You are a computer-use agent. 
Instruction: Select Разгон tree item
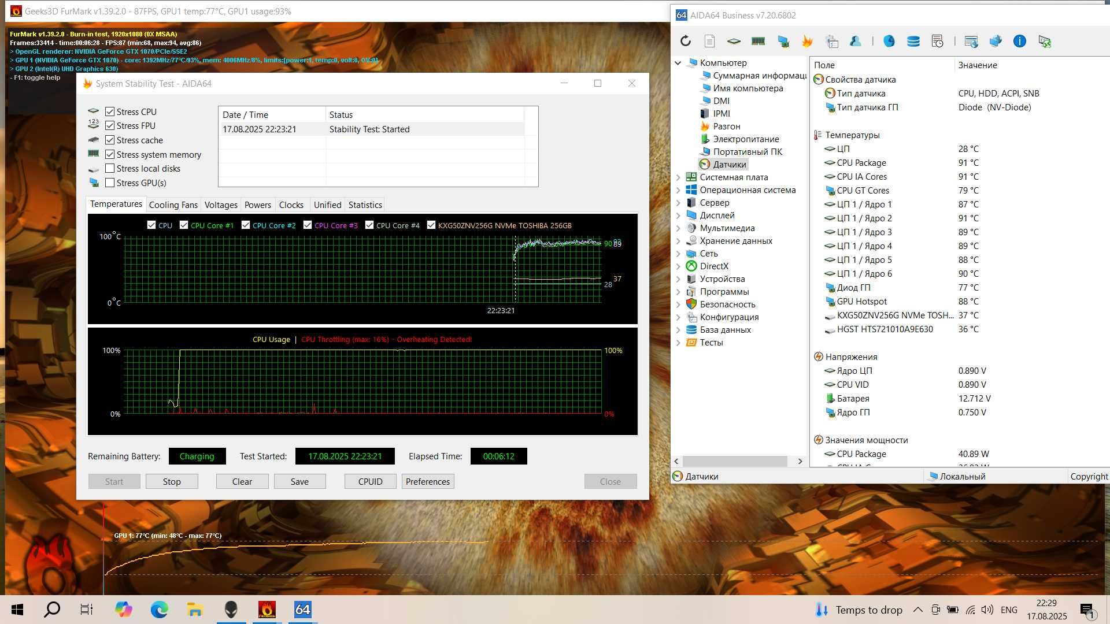click(727, 127)
